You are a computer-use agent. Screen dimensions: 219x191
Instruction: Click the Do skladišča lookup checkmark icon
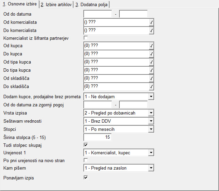tap(151, 87)
